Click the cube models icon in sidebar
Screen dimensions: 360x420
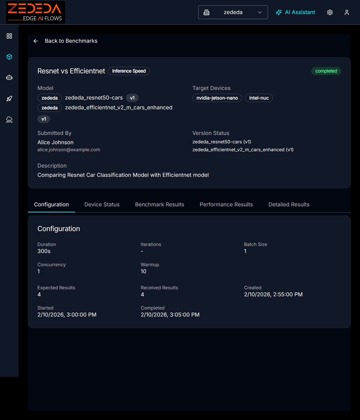pyautogui.click(x=9, y=57)
